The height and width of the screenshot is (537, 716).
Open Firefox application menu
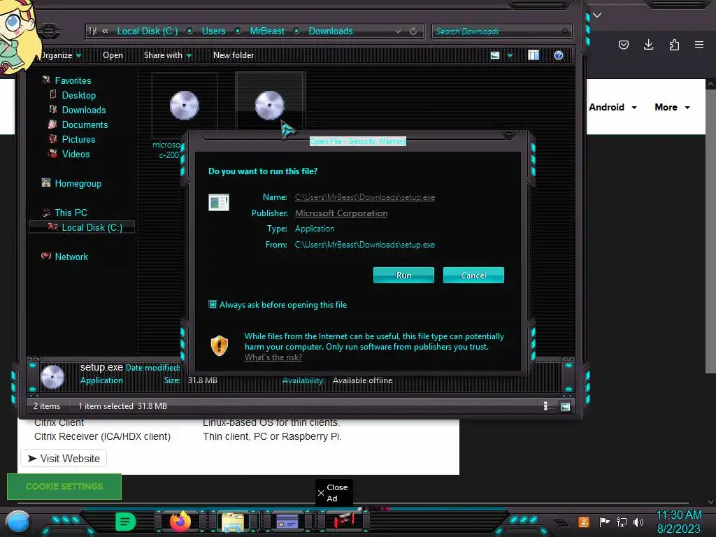[x=699, y=45]
